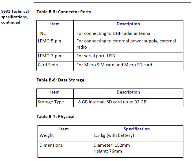Select the Dimensions row label
193x161 pixels.
coord(51,145)
